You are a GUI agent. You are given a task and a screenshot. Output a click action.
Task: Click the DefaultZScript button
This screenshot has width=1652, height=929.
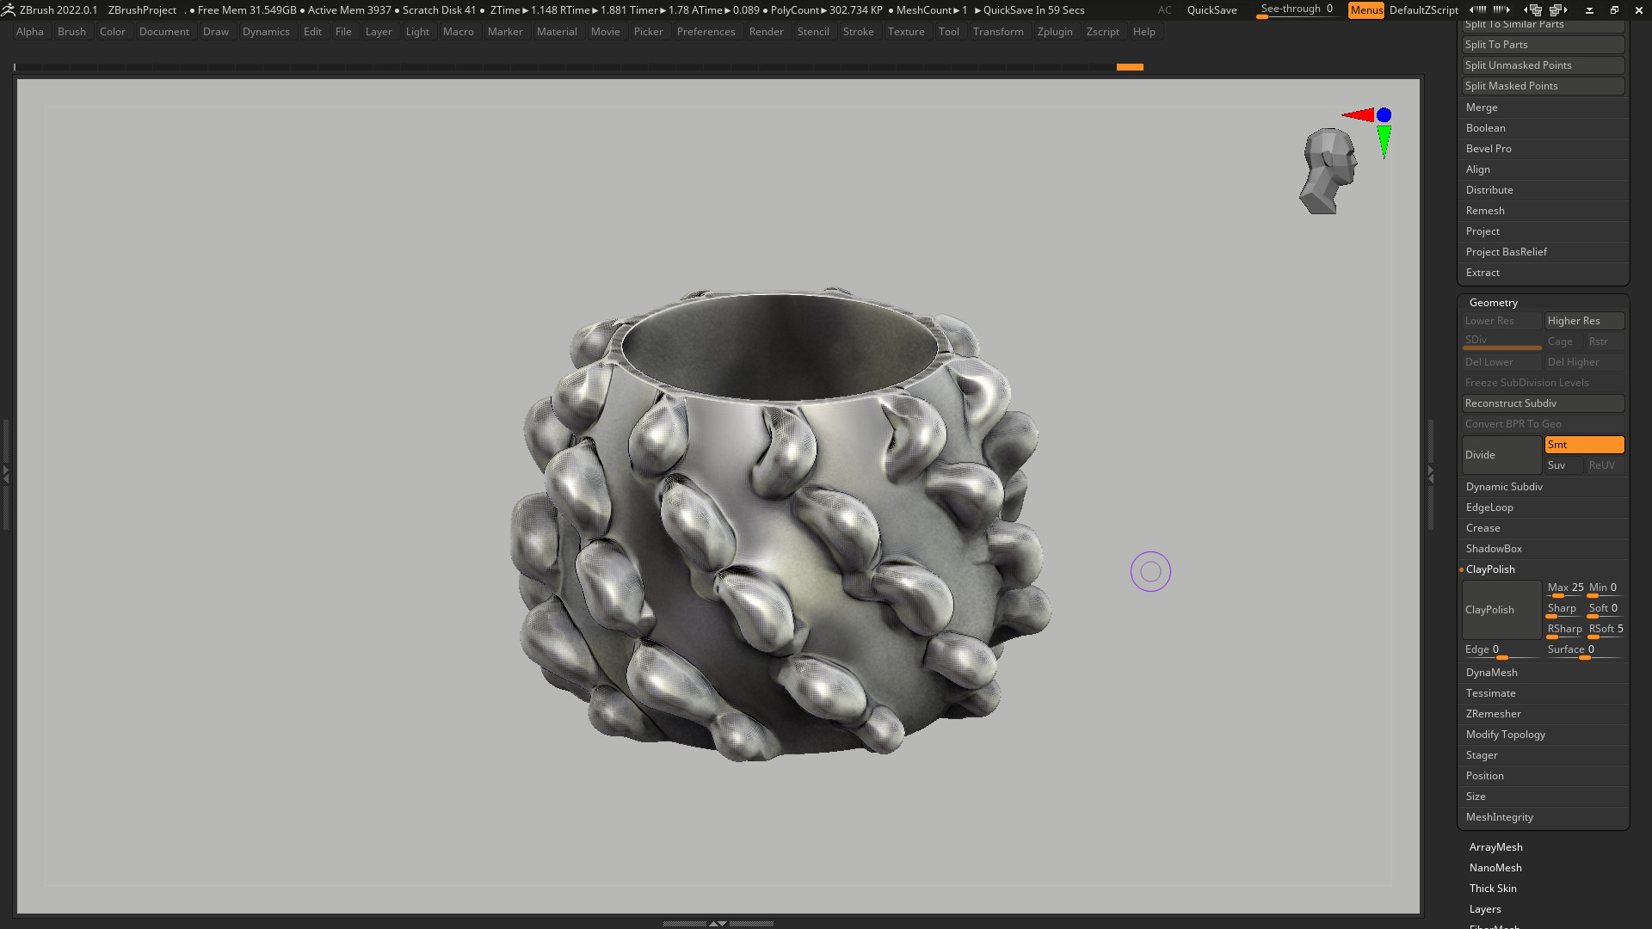coord(1423,10)
